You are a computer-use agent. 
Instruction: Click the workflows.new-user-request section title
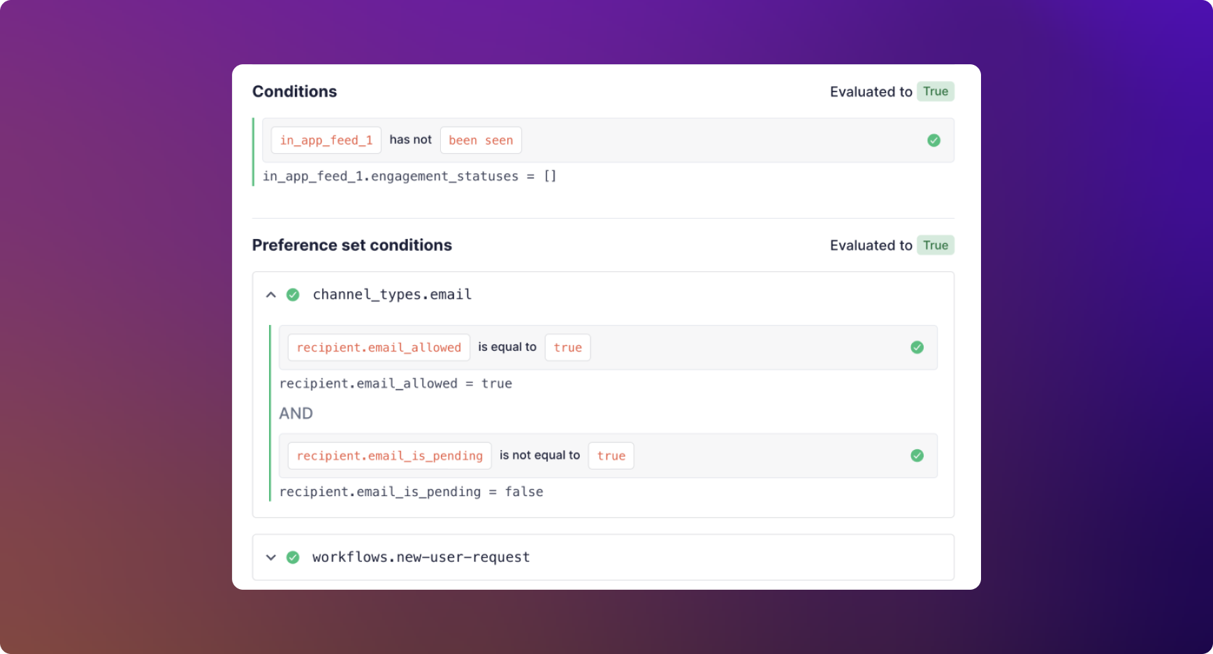point(421,558)
